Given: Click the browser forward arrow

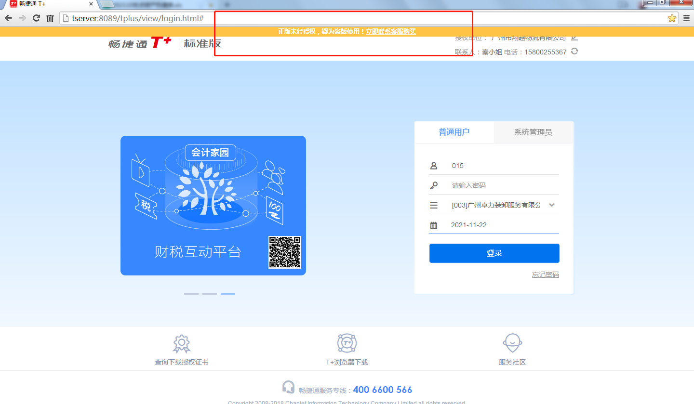Looking at the screenshot, I should [22, 18].
